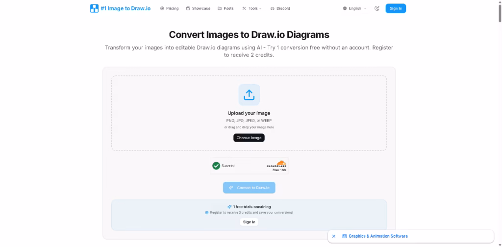Click the 'Upload your image' text
Viewport: 502px width, 247px height.
249,113
